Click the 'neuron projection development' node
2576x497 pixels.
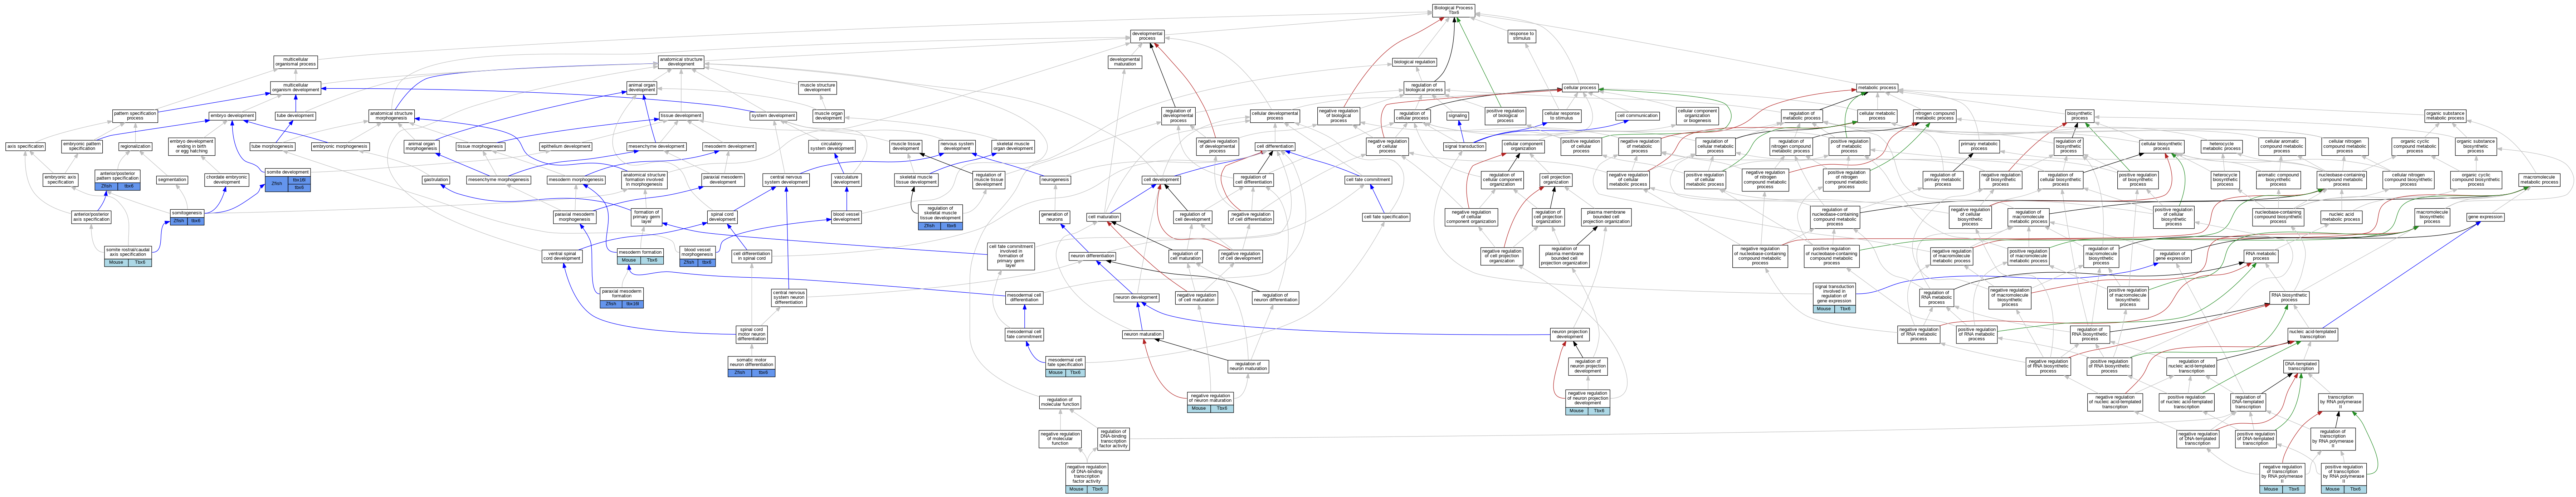coord(1570,335)
